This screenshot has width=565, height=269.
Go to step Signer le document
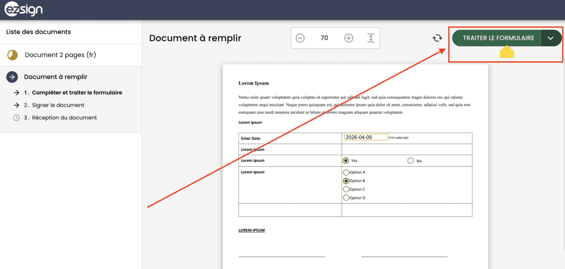point(54,105)
